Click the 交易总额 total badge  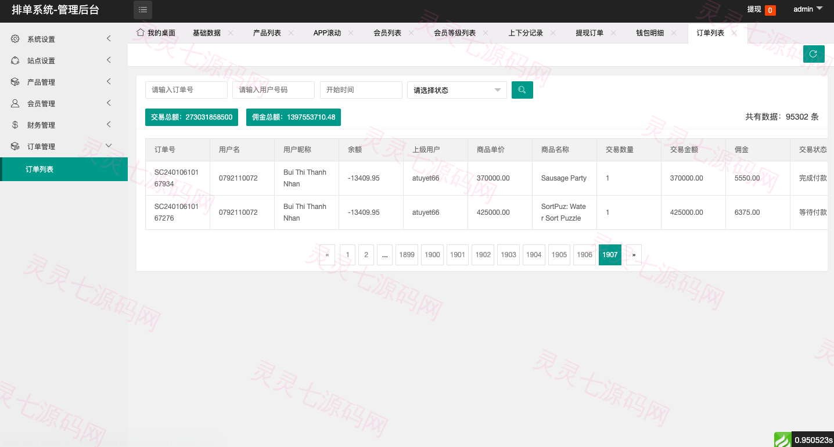click(192, 117)
